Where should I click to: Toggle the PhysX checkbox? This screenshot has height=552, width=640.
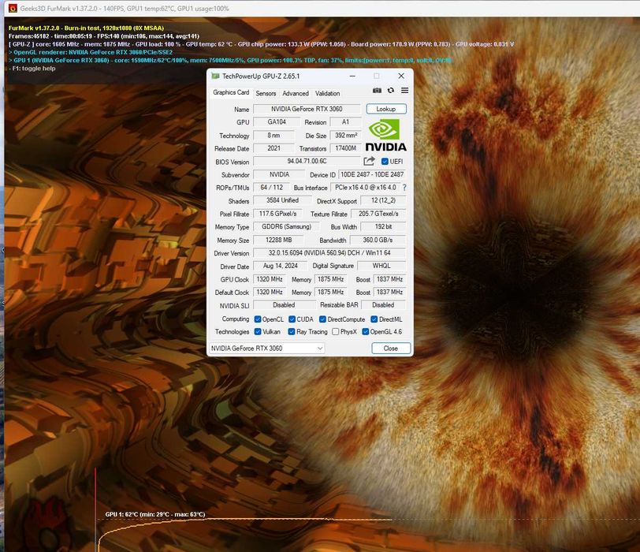(x=336, y=332)
